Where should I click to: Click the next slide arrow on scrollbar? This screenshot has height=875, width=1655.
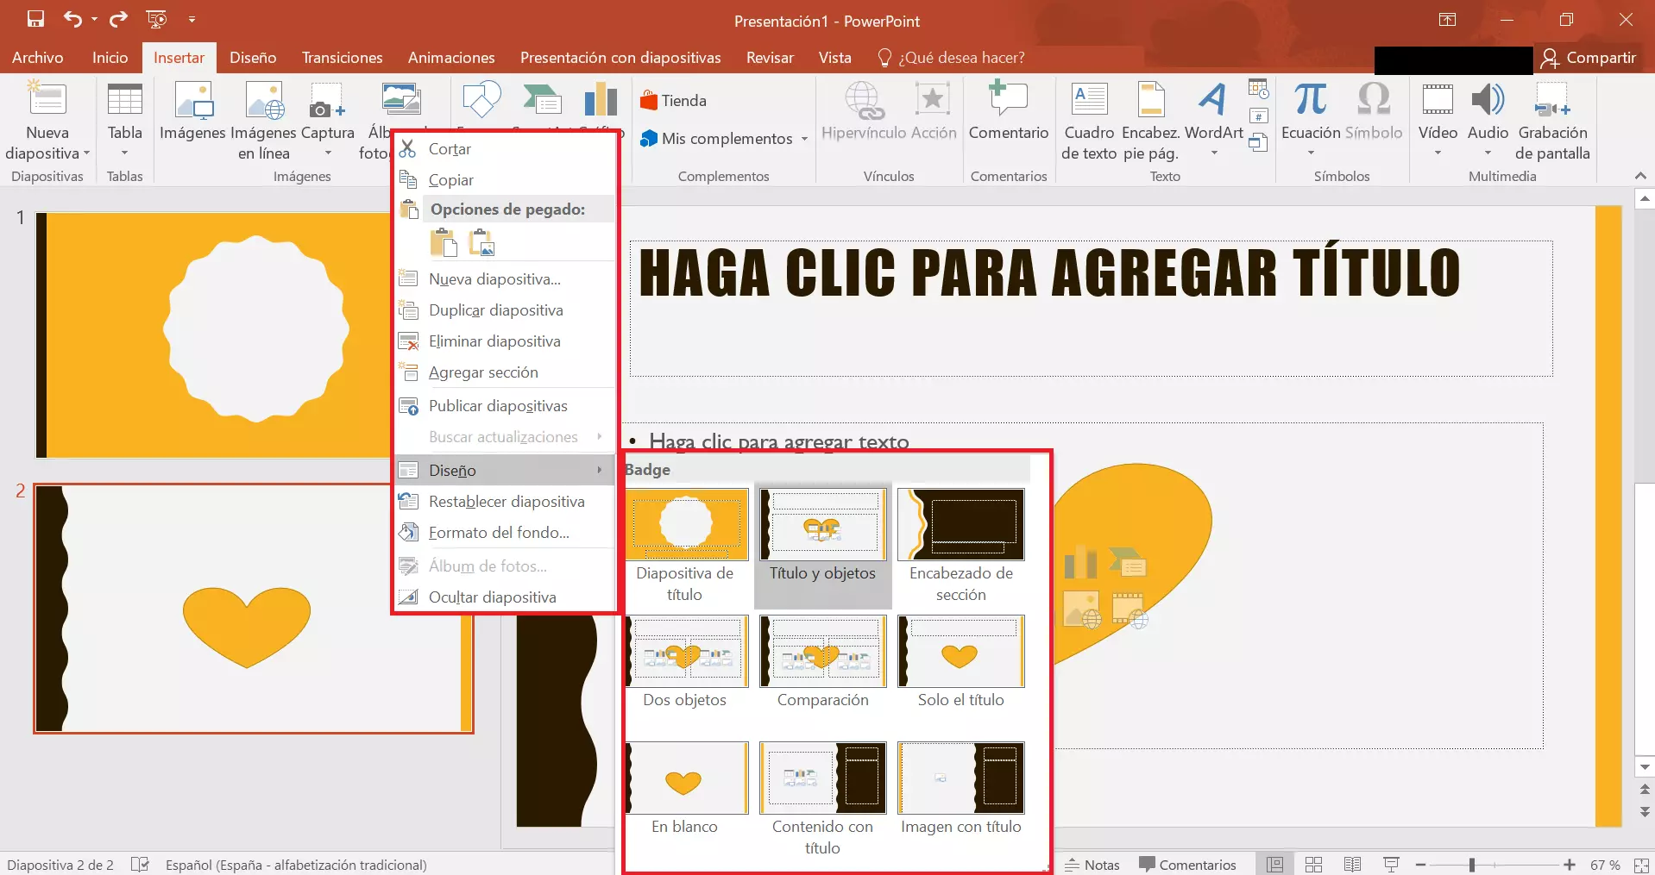[1645, 812]
